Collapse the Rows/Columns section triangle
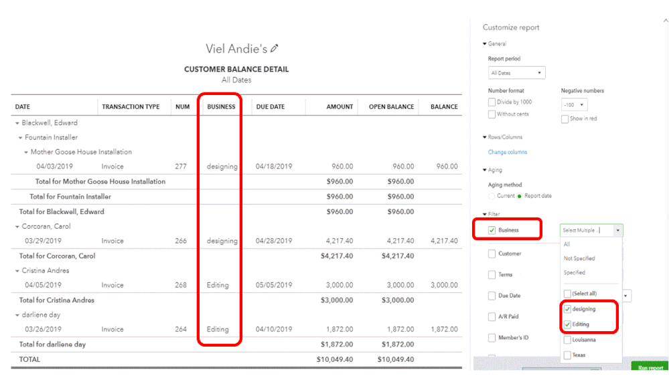 coord(485,137)
